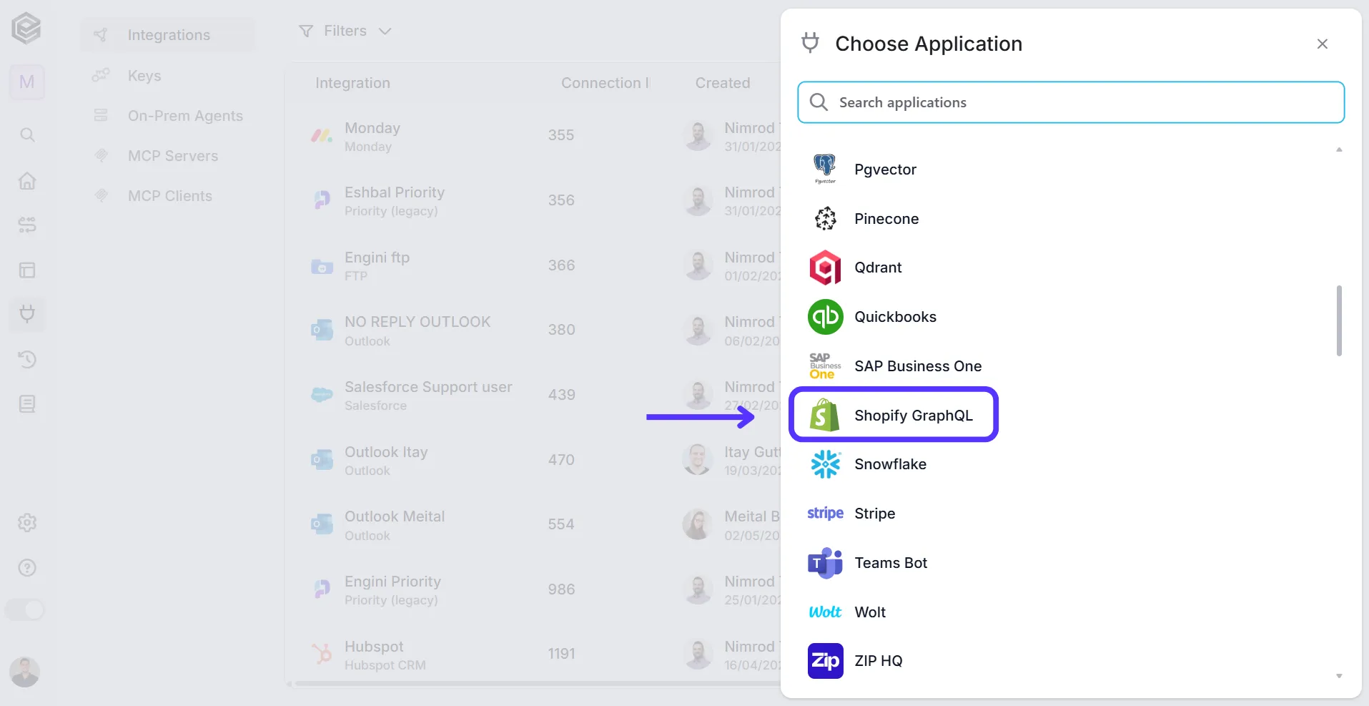
Task: Select the Eshbal Priority integration row
Action: coord(533,200)
